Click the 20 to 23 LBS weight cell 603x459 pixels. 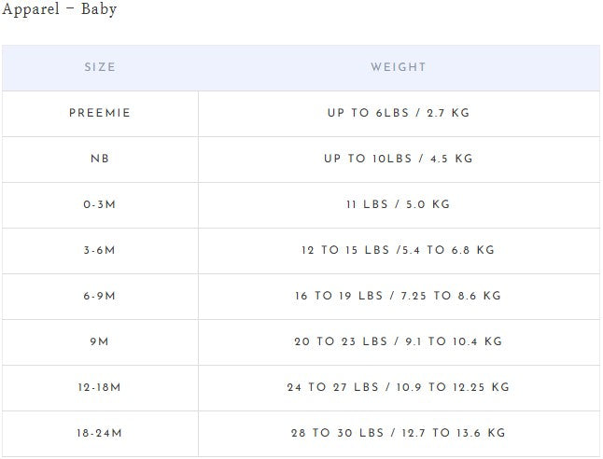tap(398, 341)
